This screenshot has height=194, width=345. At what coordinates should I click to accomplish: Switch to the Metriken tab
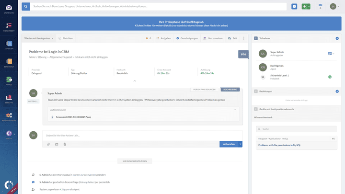coord(66,38)
